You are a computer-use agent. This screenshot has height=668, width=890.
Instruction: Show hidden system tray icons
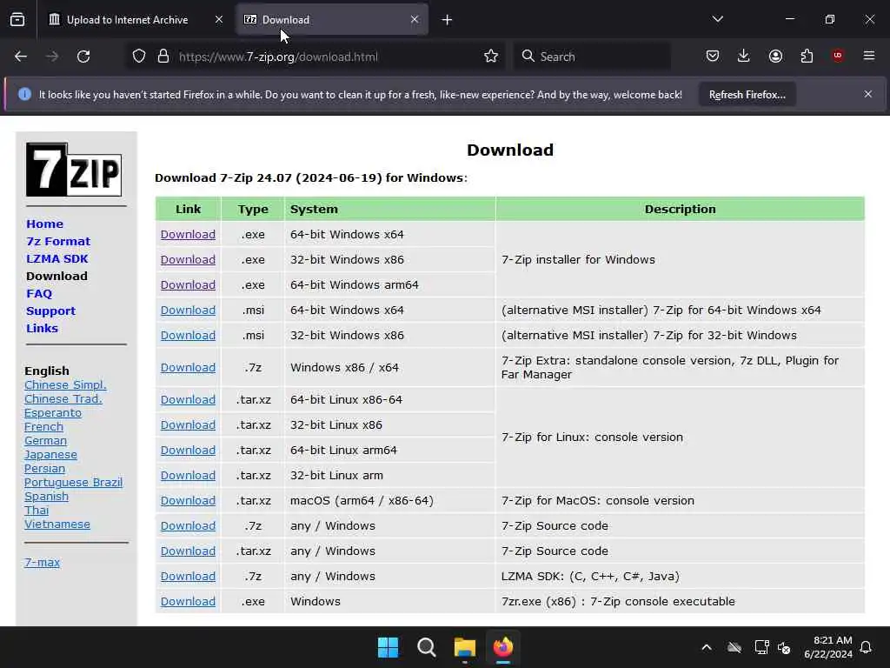coord(707,647)
